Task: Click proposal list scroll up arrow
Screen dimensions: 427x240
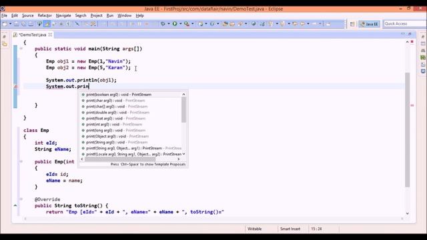Action: (x=184, y=94)
